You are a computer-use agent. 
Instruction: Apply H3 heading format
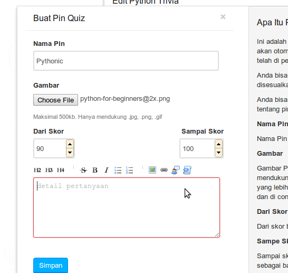tap(49, 170)
